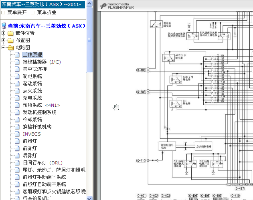This screenshot has height=200, width=253.
Task: Open the 点火系统 entry
Action: click(x=32, y=91)
